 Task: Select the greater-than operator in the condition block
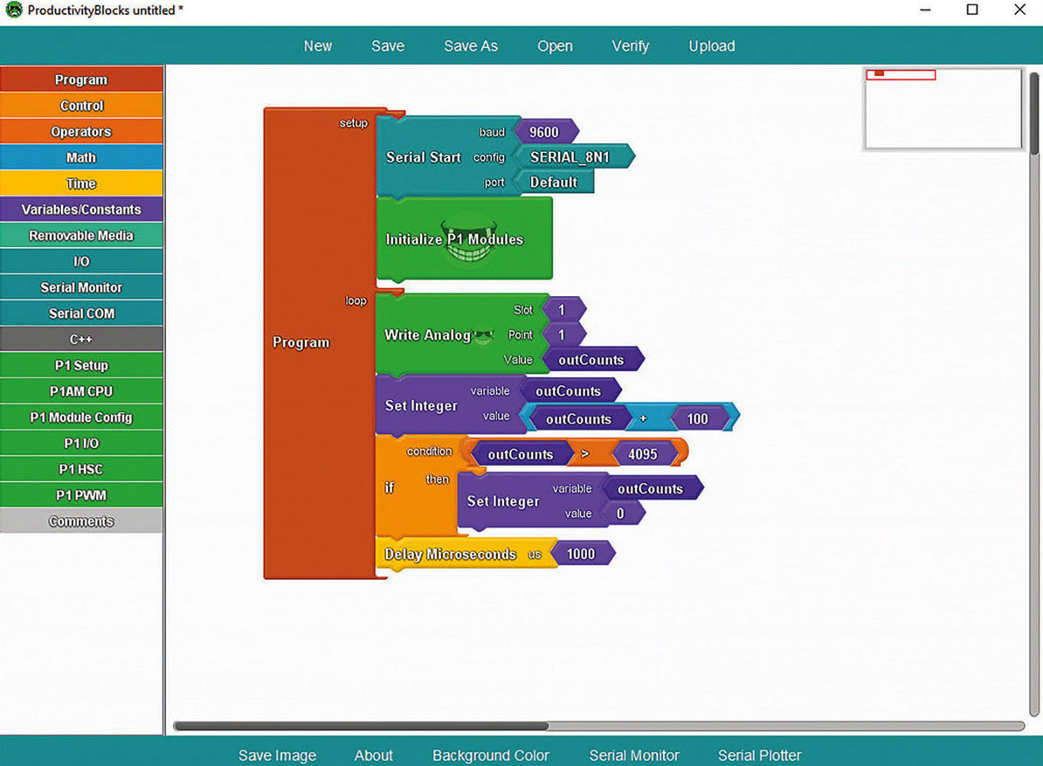pos(584,454)
